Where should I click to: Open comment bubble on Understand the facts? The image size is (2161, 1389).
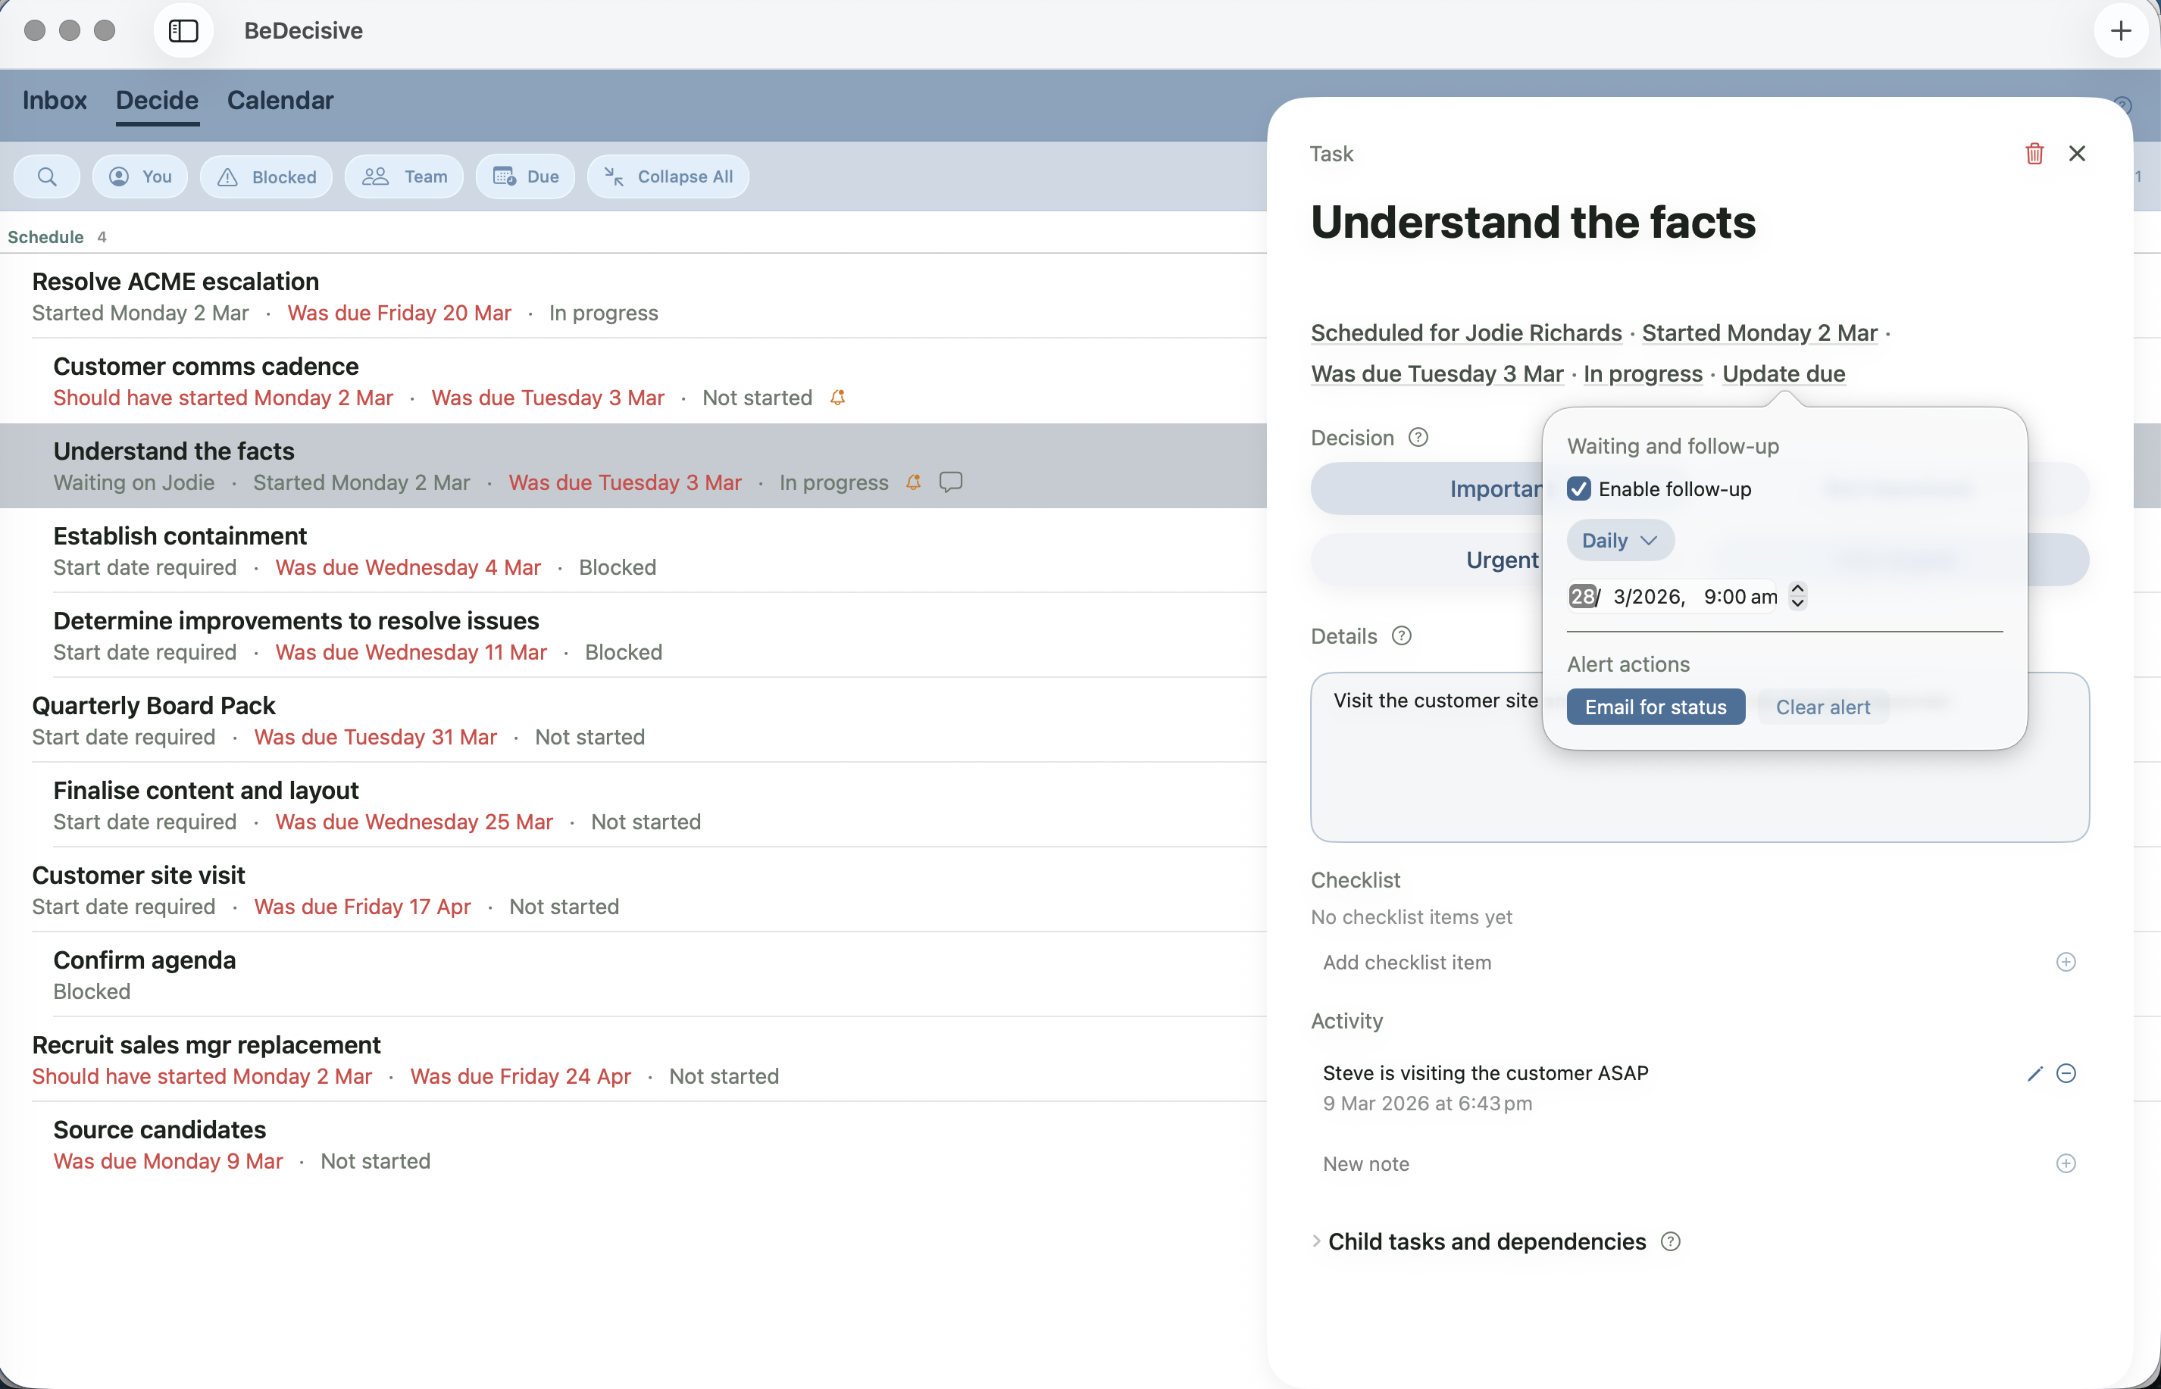tap(950, 482)
